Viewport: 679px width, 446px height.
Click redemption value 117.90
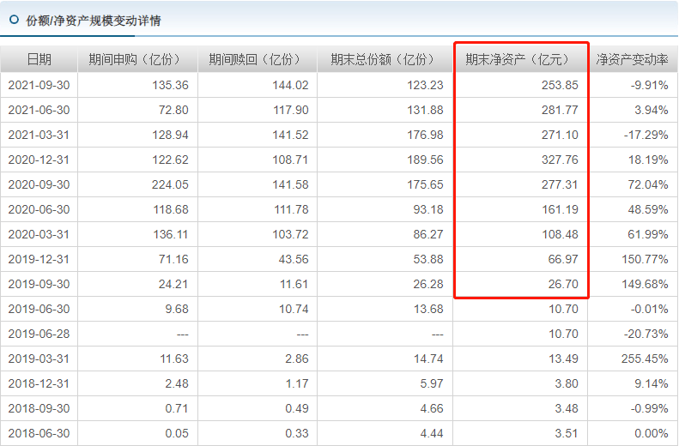pyautogui.click(x=290, y=110)
